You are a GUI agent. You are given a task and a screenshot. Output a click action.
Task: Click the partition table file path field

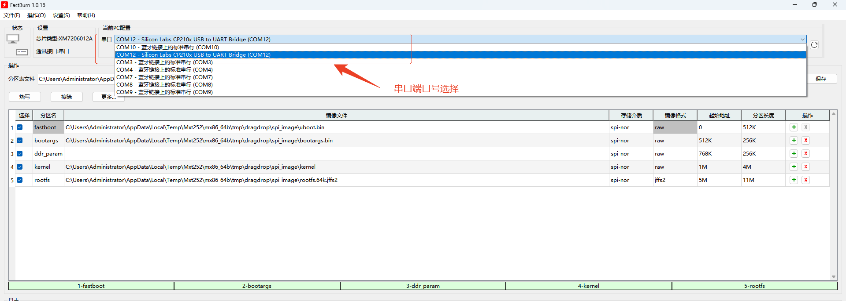tap(76, 79)
